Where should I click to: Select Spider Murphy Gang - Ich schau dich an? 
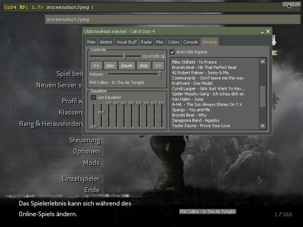pyautogui.click(x=208, y=94)
